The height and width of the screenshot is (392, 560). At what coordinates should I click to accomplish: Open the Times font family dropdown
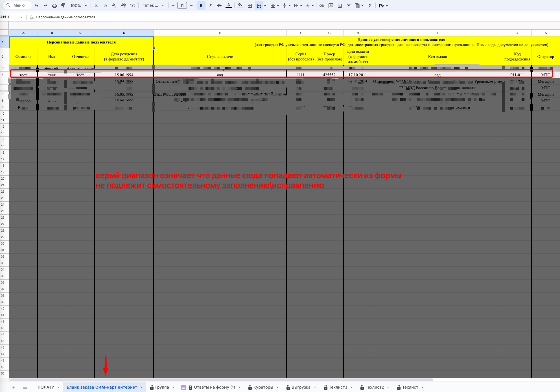[x=153, y=6]
